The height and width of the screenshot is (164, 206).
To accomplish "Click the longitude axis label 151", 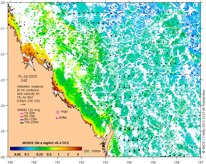I will [58, 162].
